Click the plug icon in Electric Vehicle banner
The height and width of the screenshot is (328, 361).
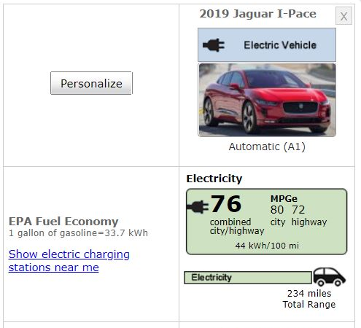[x=214, y=45]
